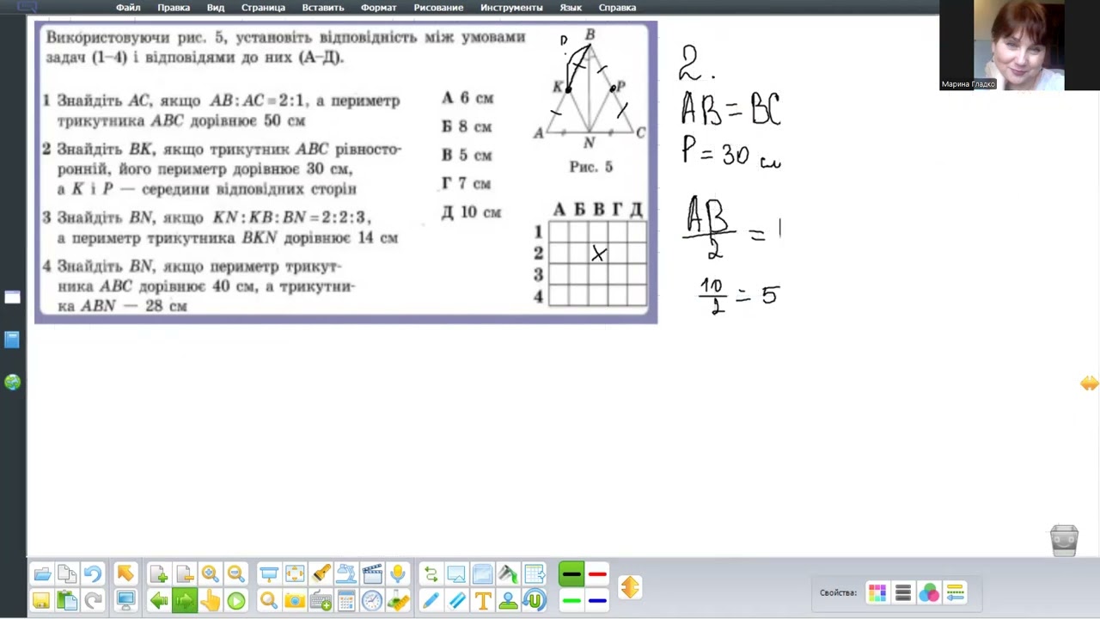Select the stamp tool
Viewport: 1100px width, 619px height.
point(508,601)
